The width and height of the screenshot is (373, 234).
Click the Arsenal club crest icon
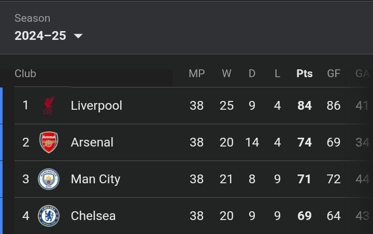49,142
